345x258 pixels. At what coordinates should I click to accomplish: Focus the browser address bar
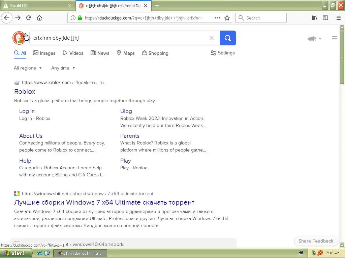click(143, 18)
